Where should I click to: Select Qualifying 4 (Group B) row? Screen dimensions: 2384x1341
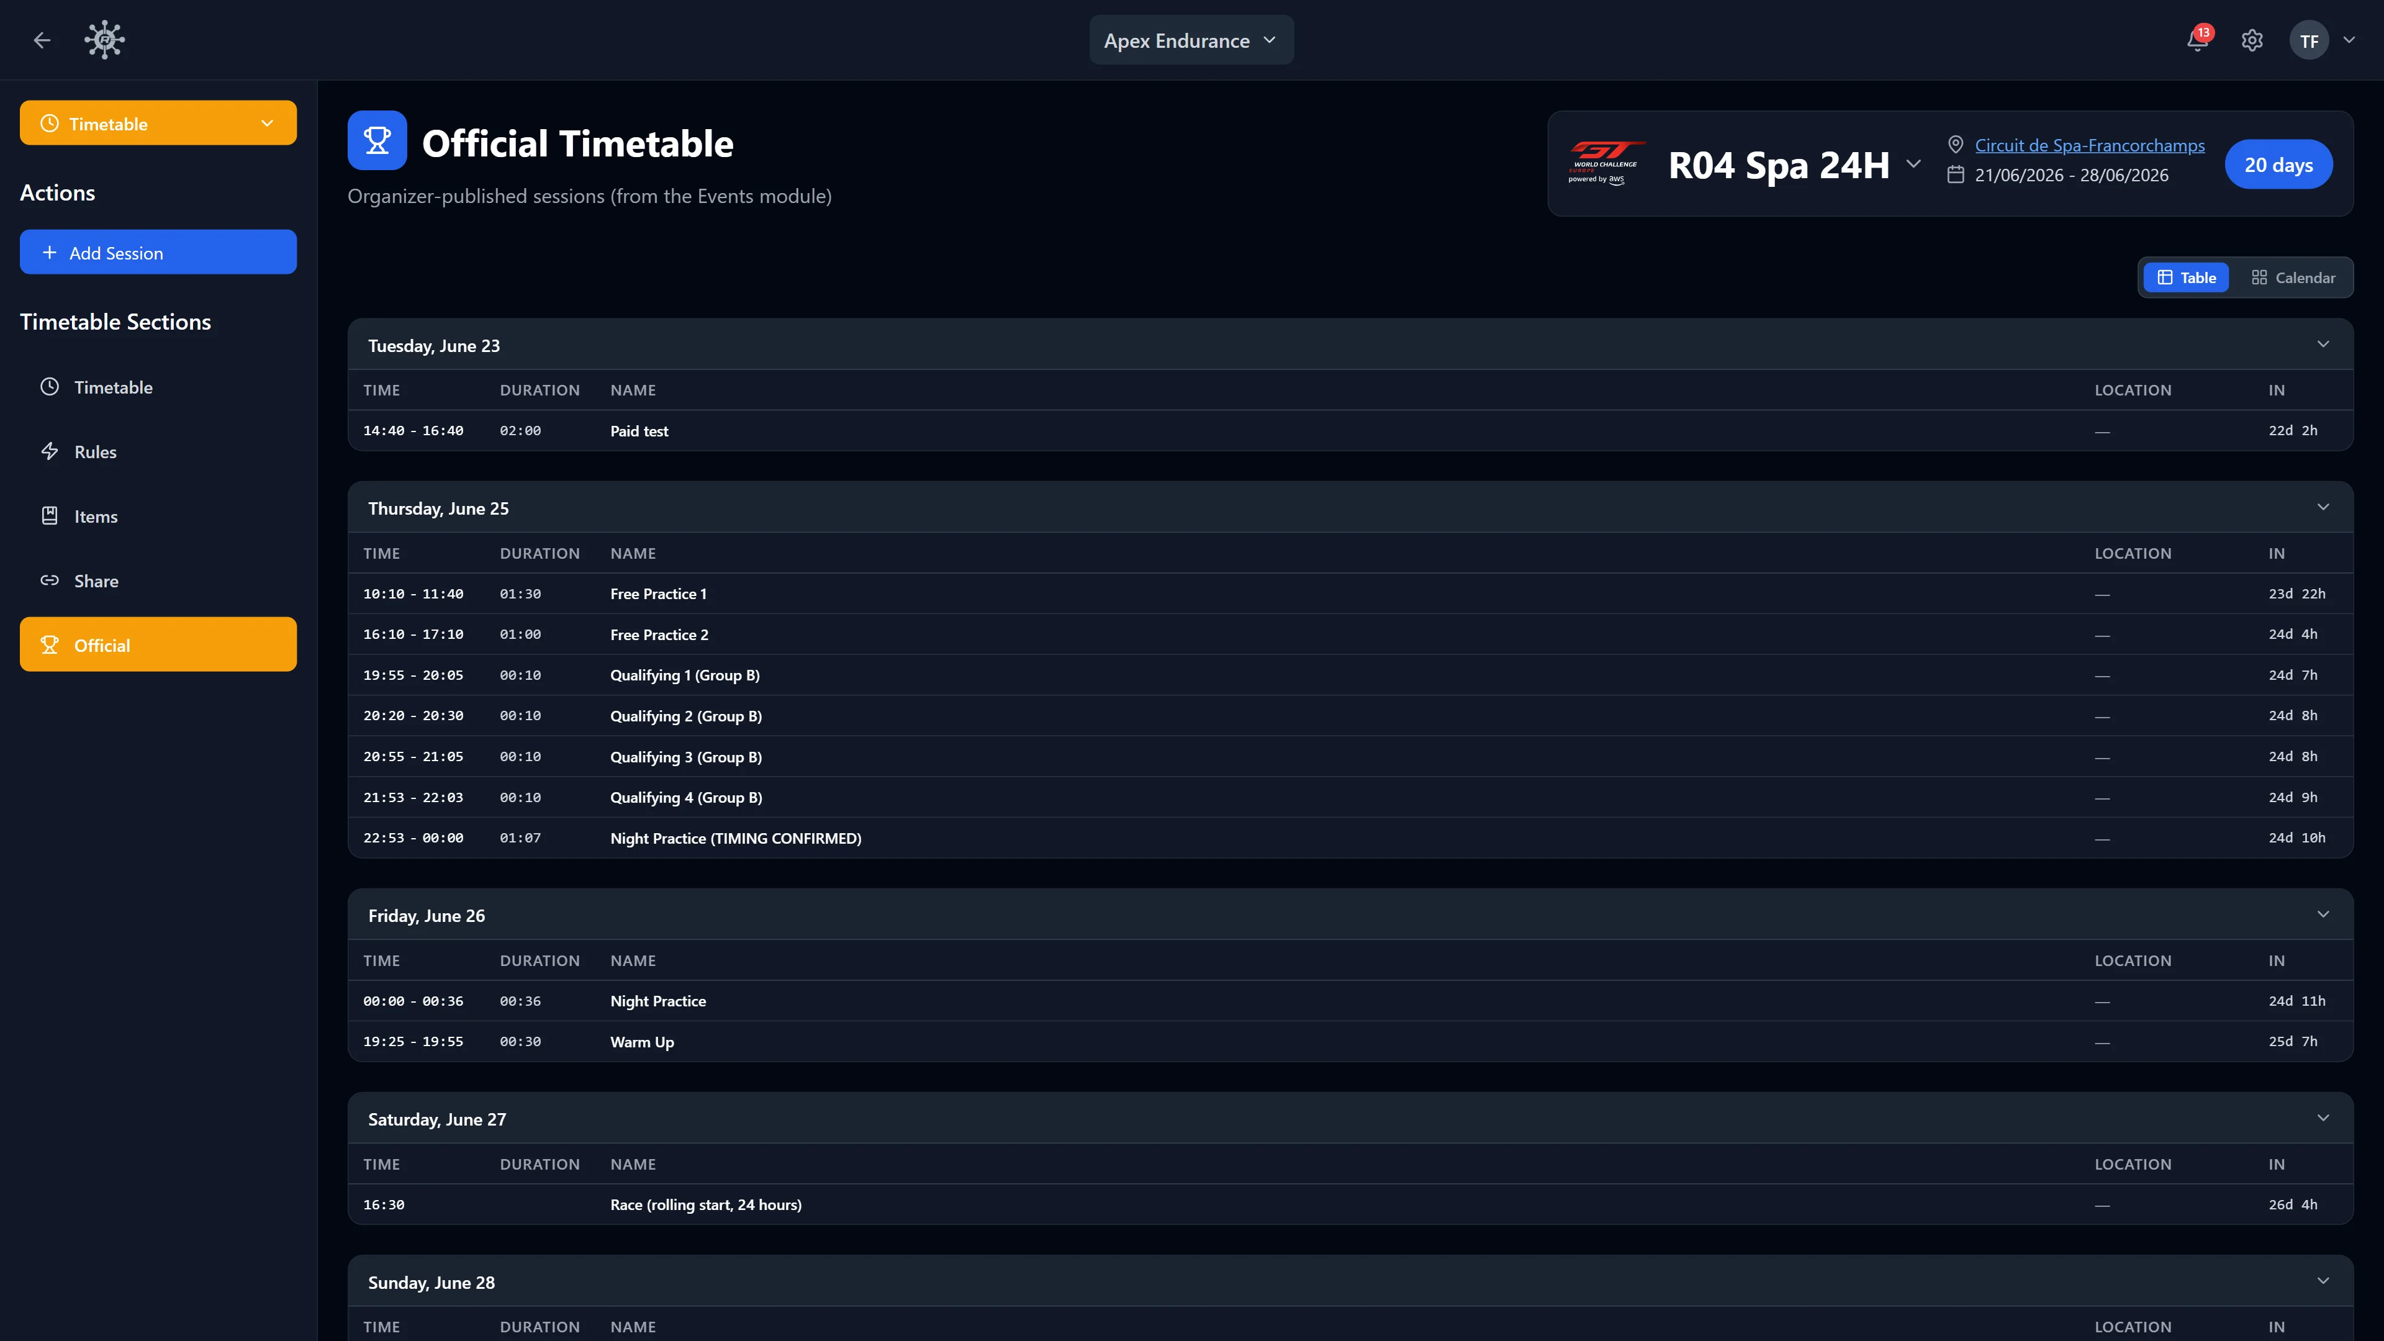pos(1350,797)
